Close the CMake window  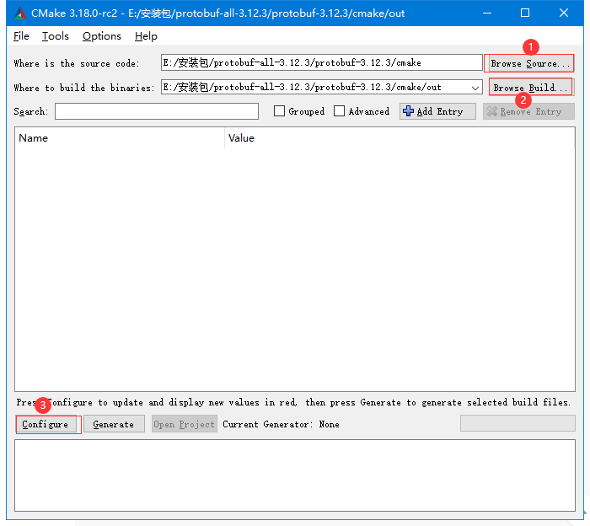click(x=564, y=13)
